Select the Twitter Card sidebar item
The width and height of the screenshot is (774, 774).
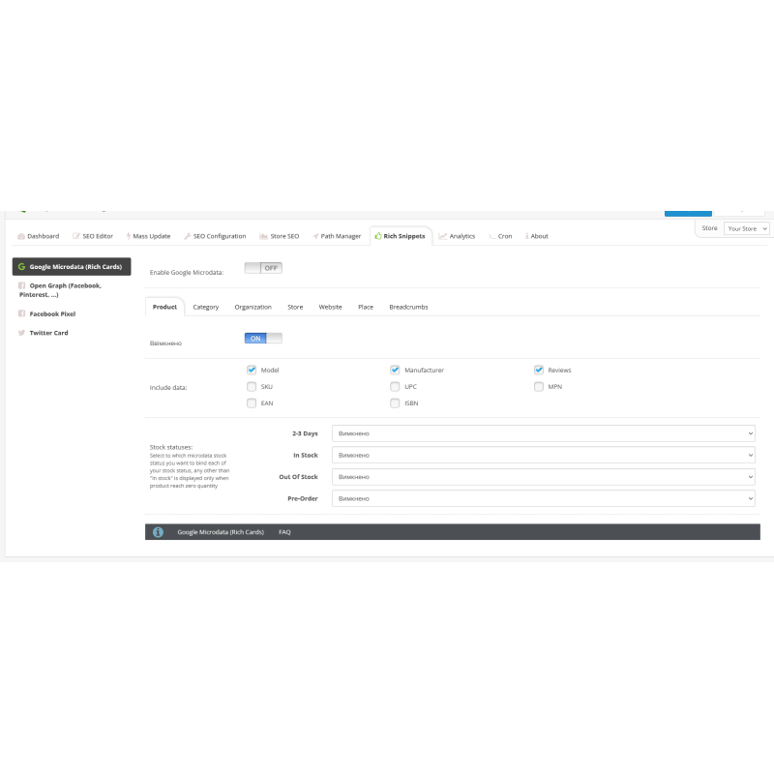[46, 332]
